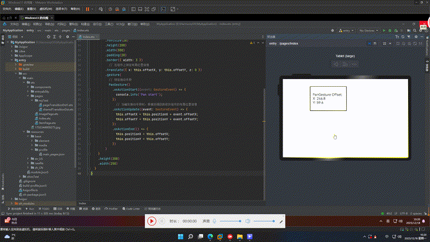Open previewer panel settings gear

[416, 37]
